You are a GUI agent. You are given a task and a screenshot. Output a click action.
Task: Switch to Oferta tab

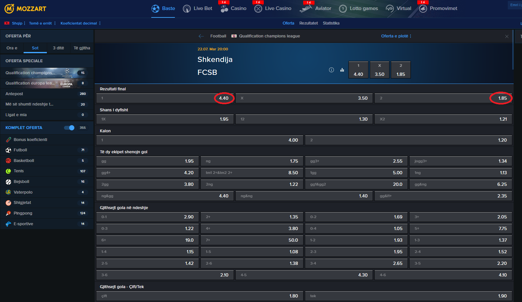pos(288,23)
